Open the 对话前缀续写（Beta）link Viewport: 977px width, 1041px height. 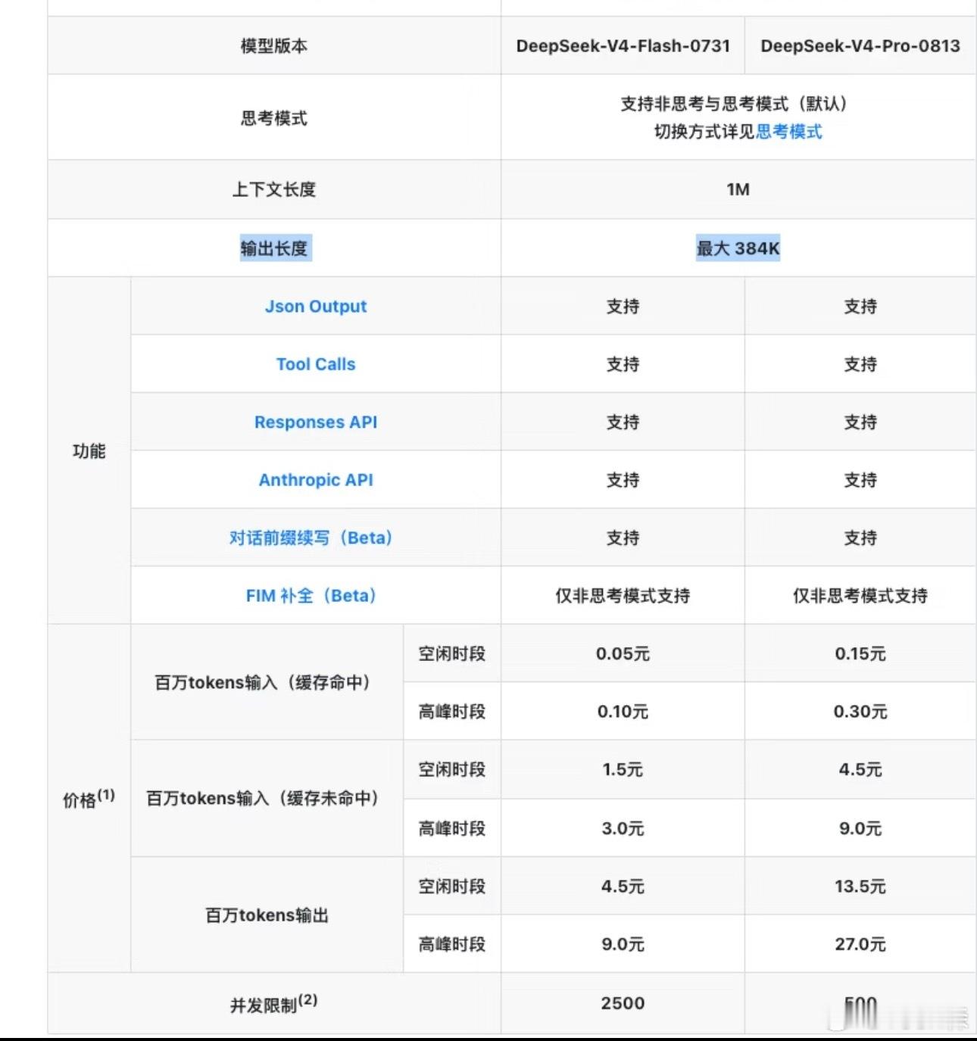(x=311, y=538)
